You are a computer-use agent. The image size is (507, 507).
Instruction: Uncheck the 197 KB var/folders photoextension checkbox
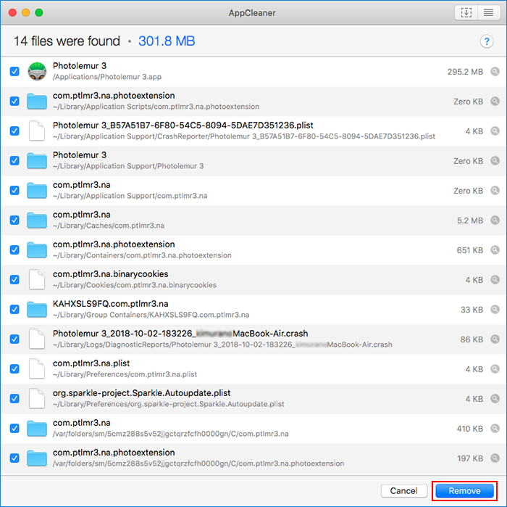[14, 458]
